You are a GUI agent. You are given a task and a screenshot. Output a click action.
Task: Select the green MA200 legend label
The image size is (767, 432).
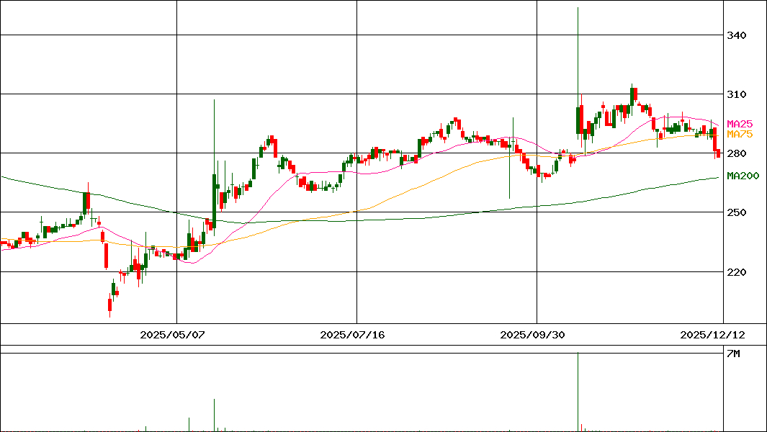743,176
